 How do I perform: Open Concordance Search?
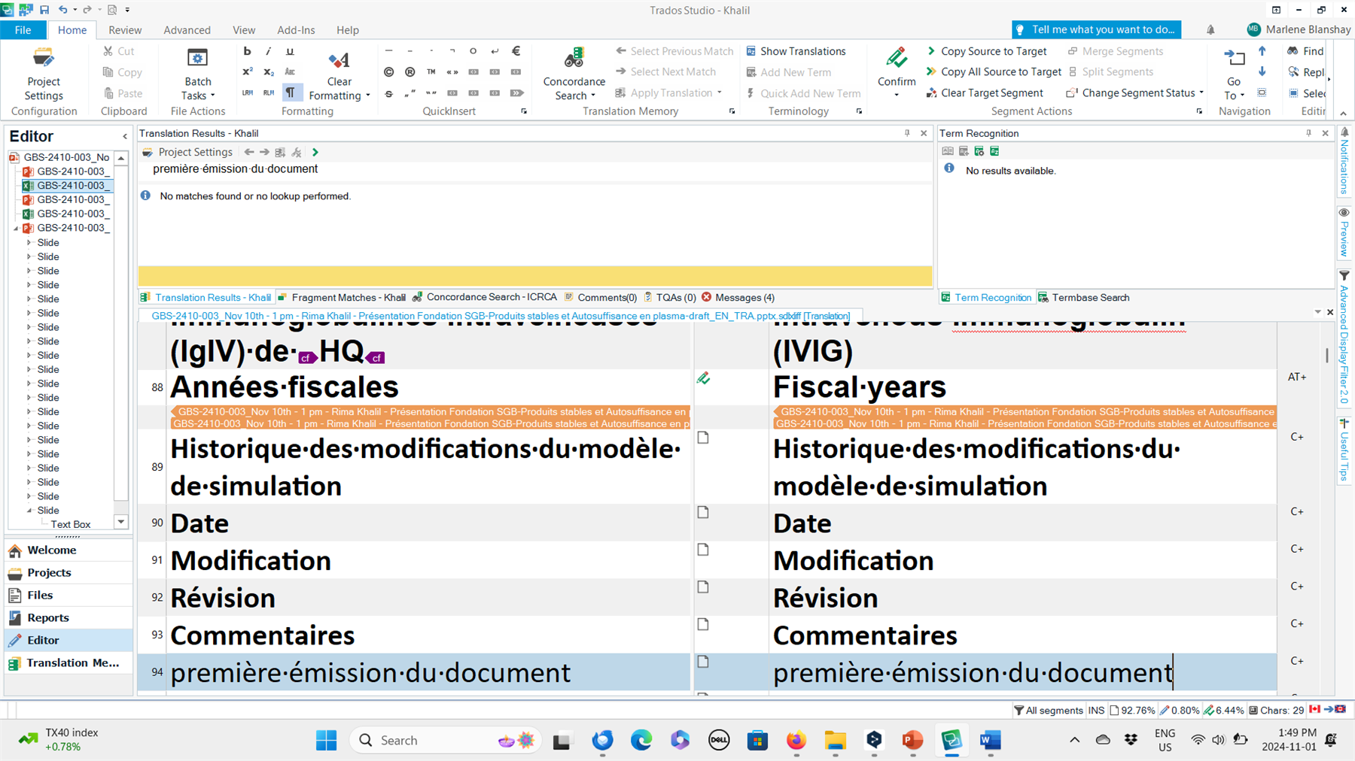[574, 74]
